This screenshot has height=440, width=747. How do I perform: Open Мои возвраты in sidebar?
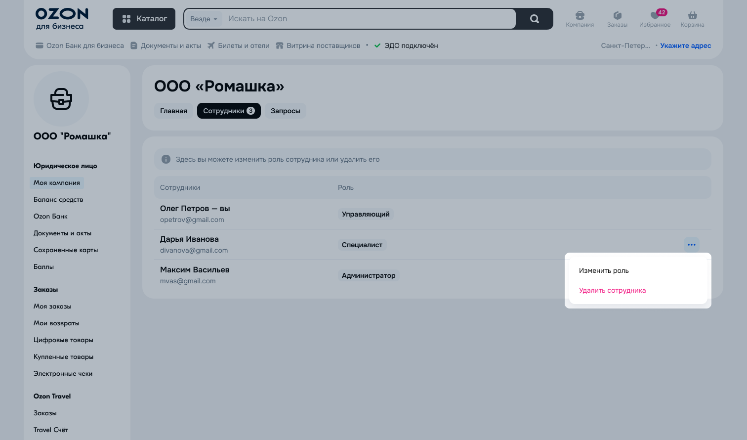click(56, 323)
